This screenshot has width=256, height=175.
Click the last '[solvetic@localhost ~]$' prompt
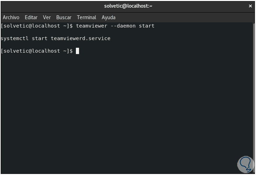[37, 51]
